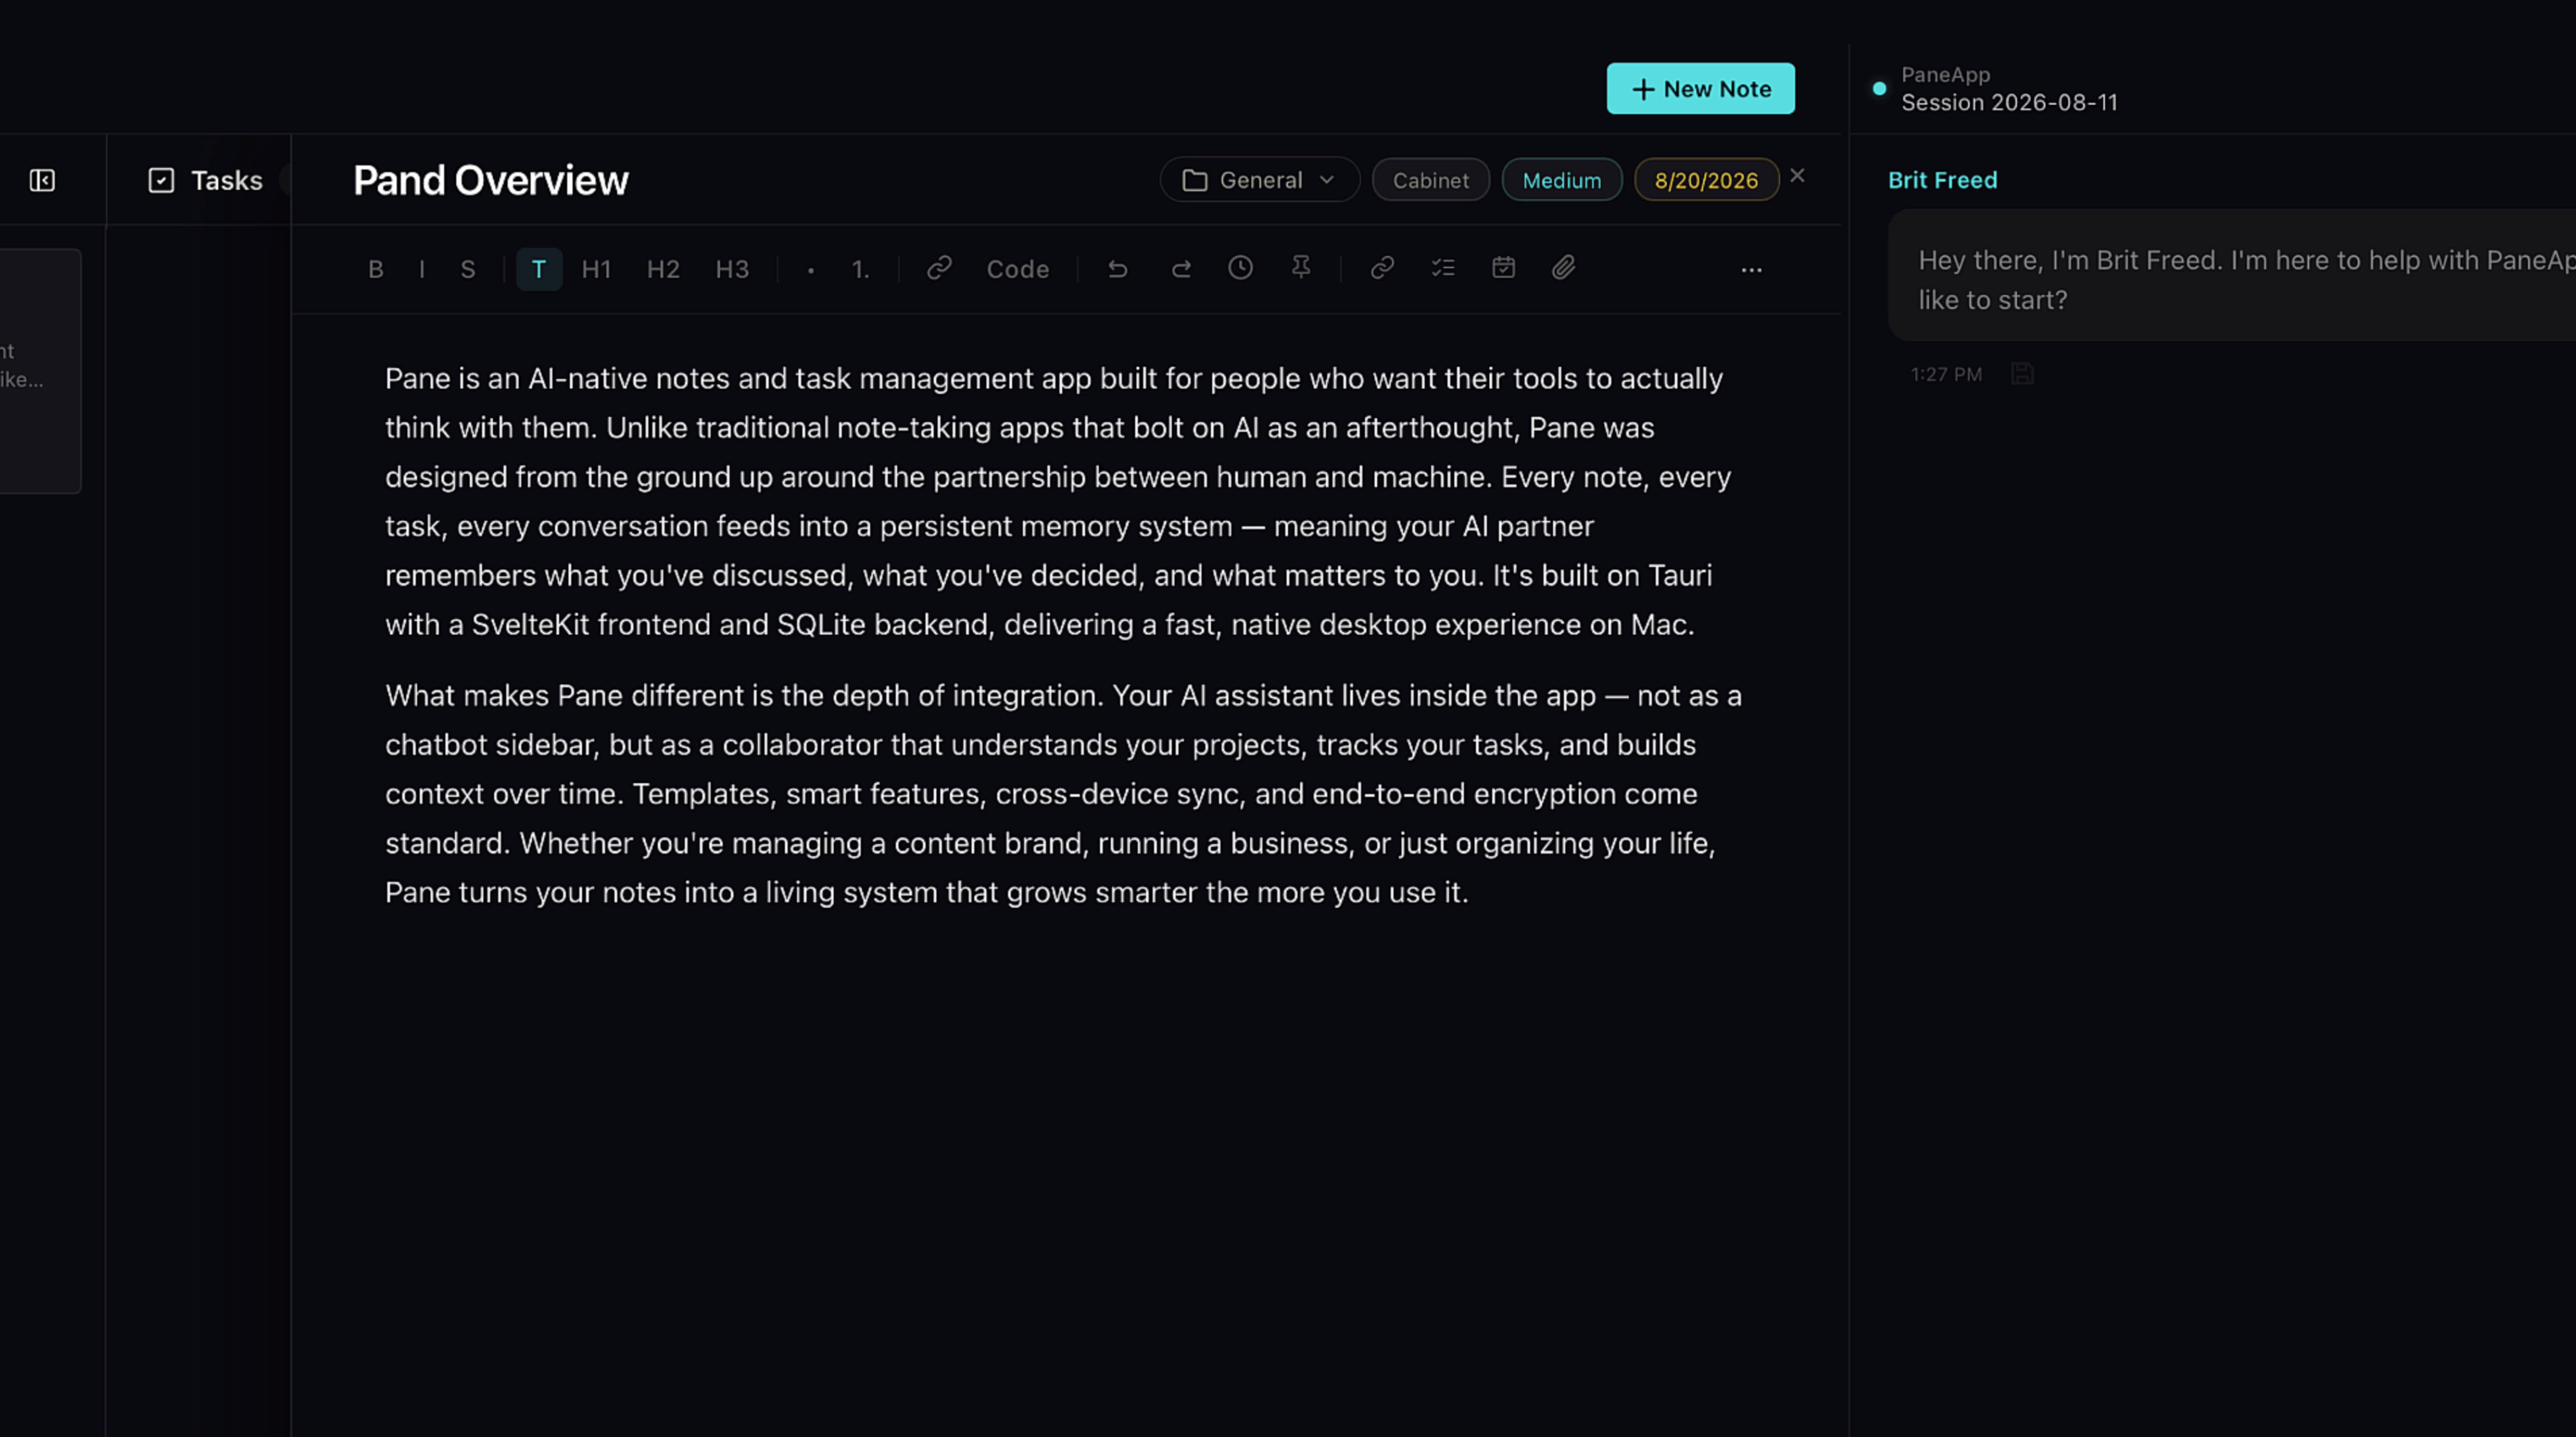Save the chat message with disk icon
Screen dimensions: 2576x1437
click(2022, 374)
